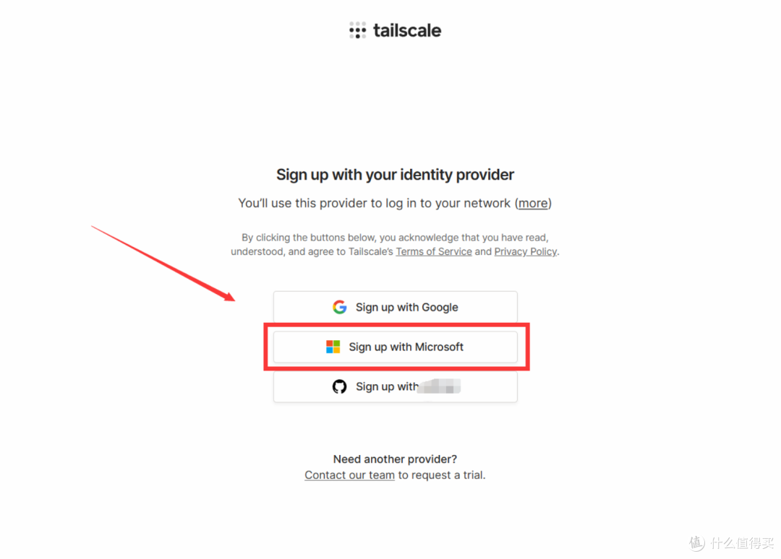Click the red arrow annotation's head
Viewport: 781px width, 559px height.
[x=228, y=296]
